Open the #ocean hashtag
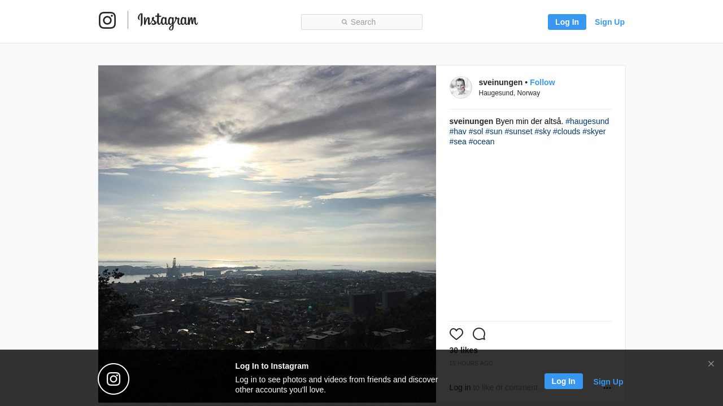Screen dimensions: 723x406 coord(481,142)
